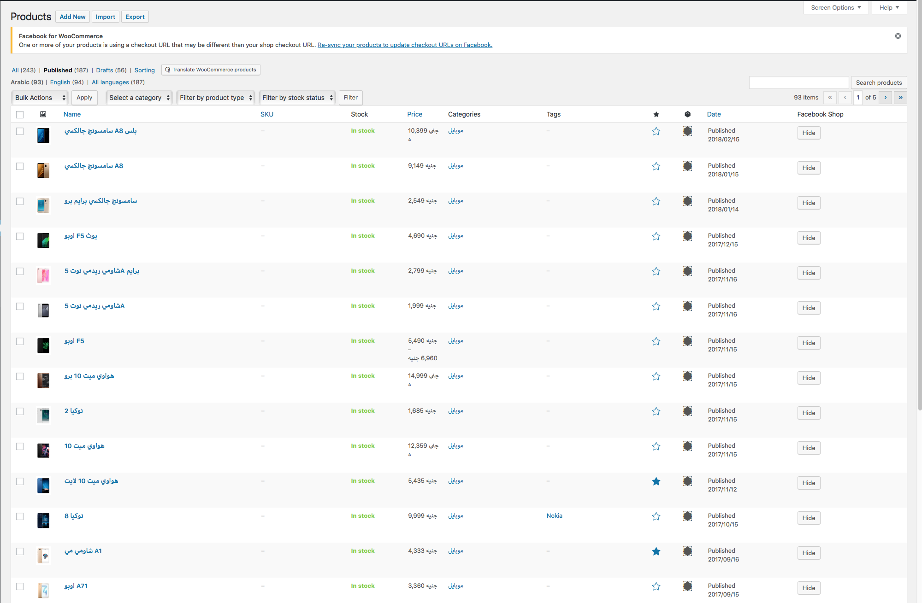Toggle featured star for price 12,359 row

656,446
